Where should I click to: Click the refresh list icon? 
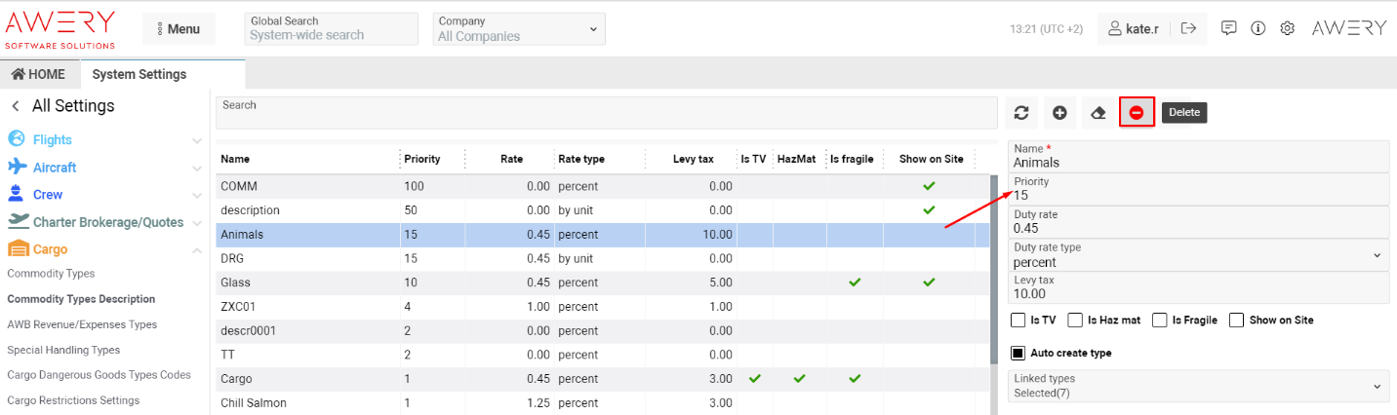tap(1021, 113)
